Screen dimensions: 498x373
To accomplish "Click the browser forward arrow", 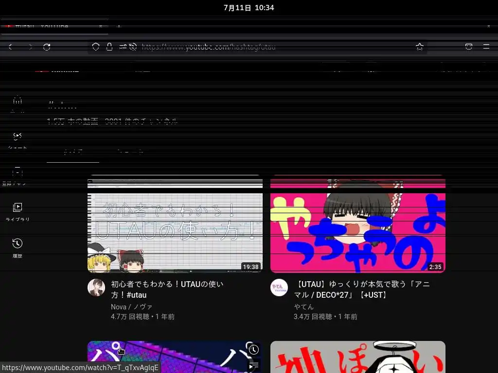I will (x=30, y=47).
